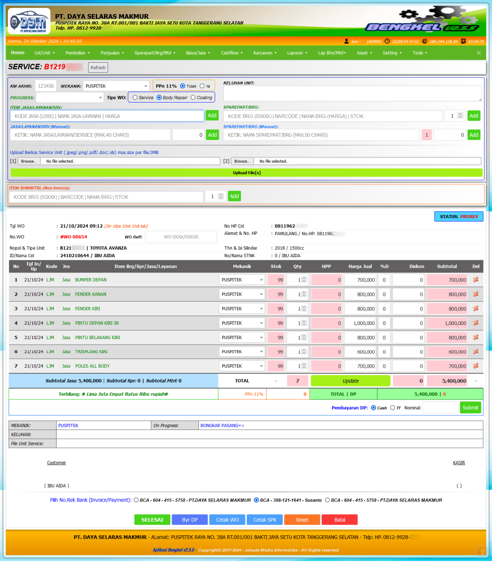This screenshot has width=492, height=562.
Task: Open the MEKANIK dropdown at top
Action: (116, 86)
